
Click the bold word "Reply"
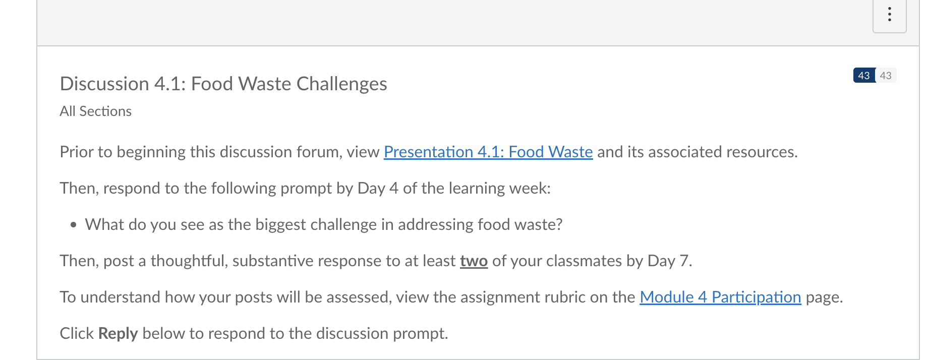click(118, 333)
